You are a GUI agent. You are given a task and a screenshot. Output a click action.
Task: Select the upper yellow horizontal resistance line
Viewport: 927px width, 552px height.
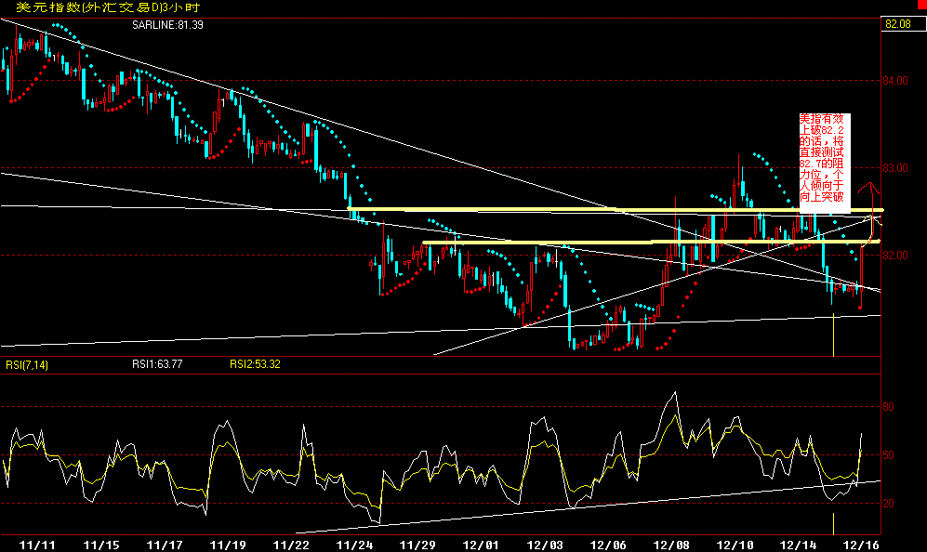[x=615, y=210]
